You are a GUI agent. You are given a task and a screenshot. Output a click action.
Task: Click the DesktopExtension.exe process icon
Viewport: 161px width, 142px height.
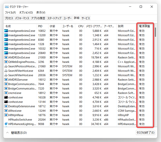click(6, 106)
